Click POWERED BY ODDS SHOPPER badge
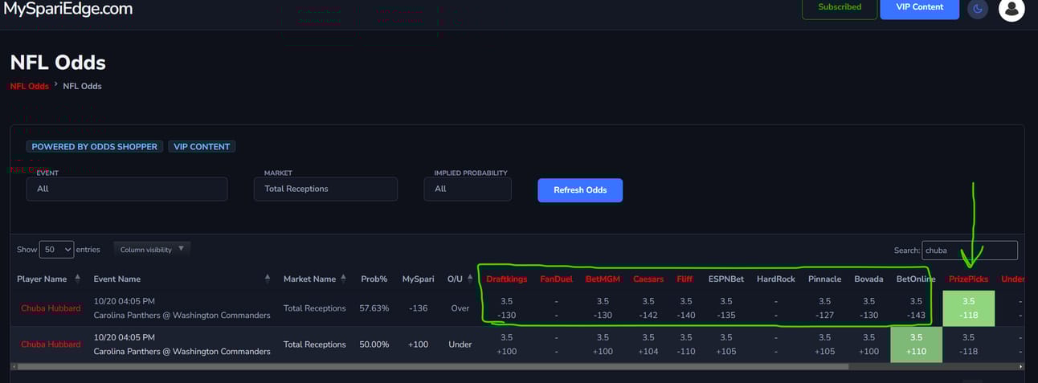 pos(95,147)
